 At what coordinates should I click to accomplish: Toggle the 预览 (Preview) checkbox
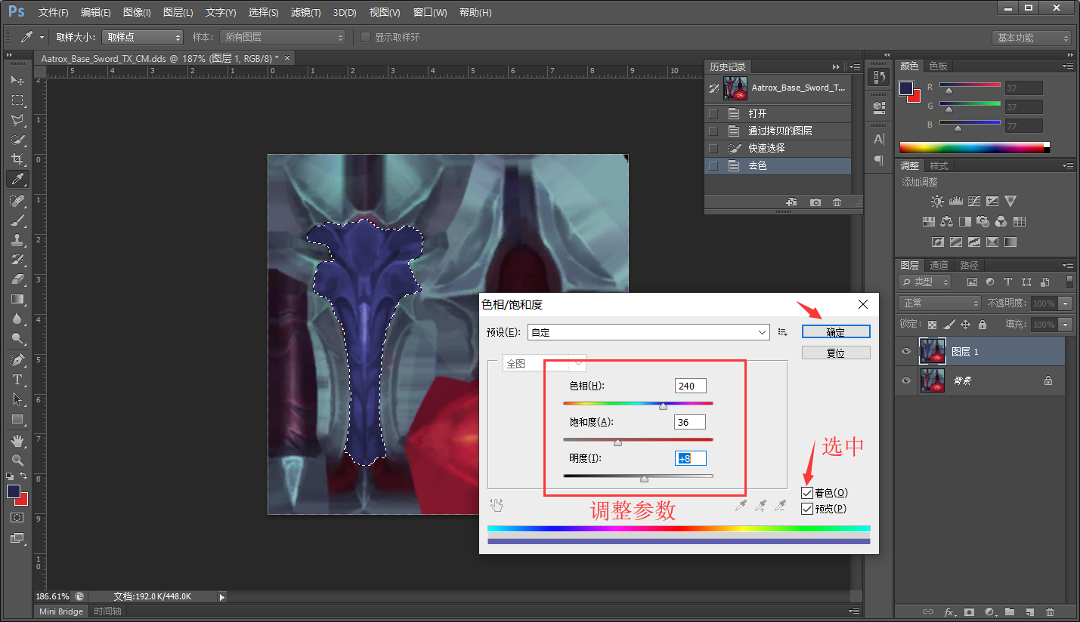(807, 509)
